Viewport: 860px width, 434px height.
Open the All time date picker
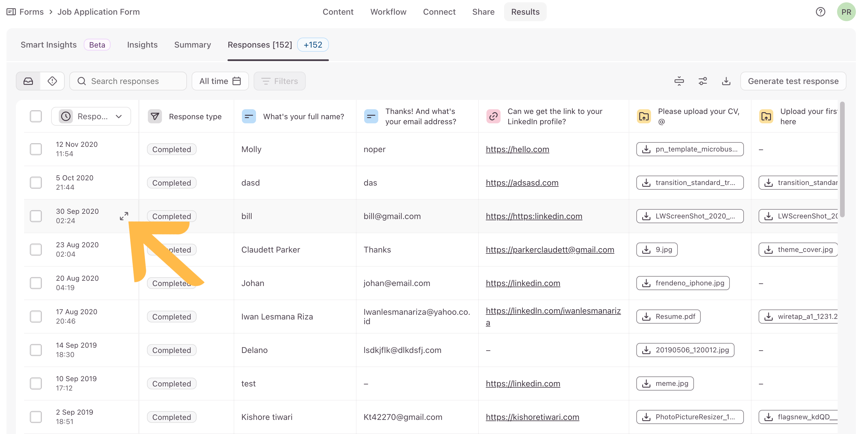(x=220, y=81)
